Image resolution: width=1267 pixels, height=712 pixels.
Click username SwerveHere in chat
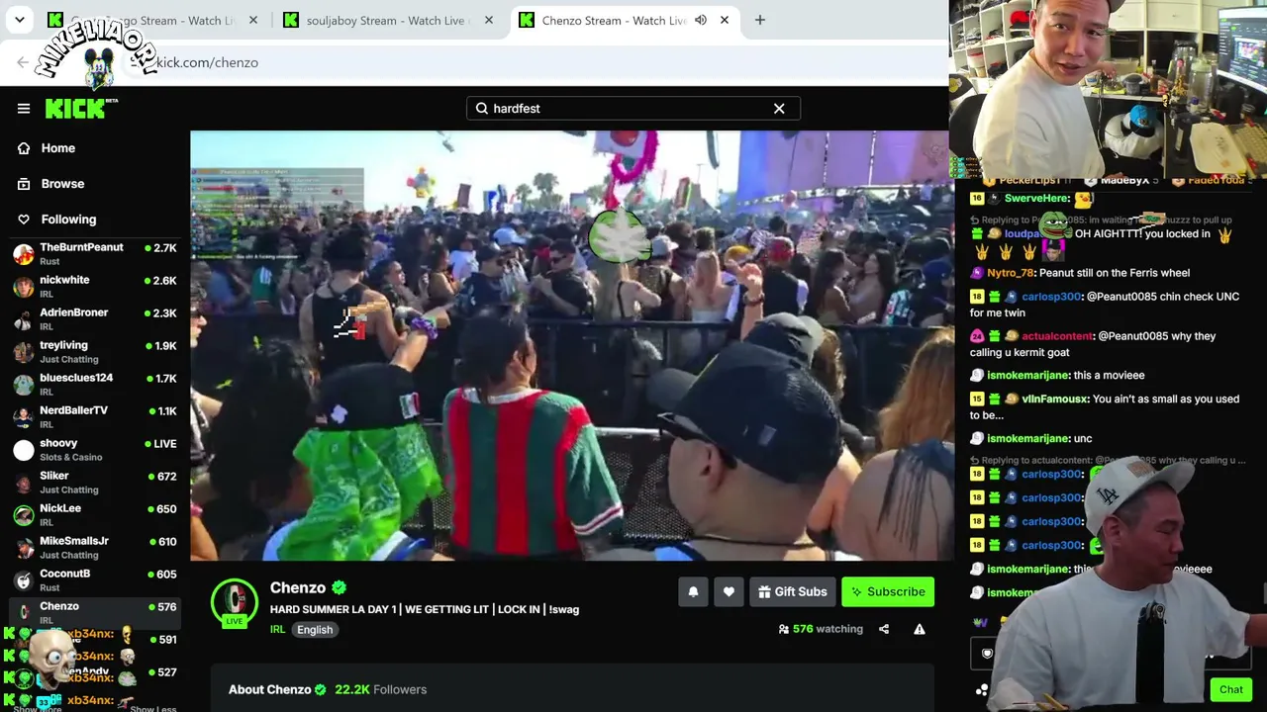[x=1036, y=199]
